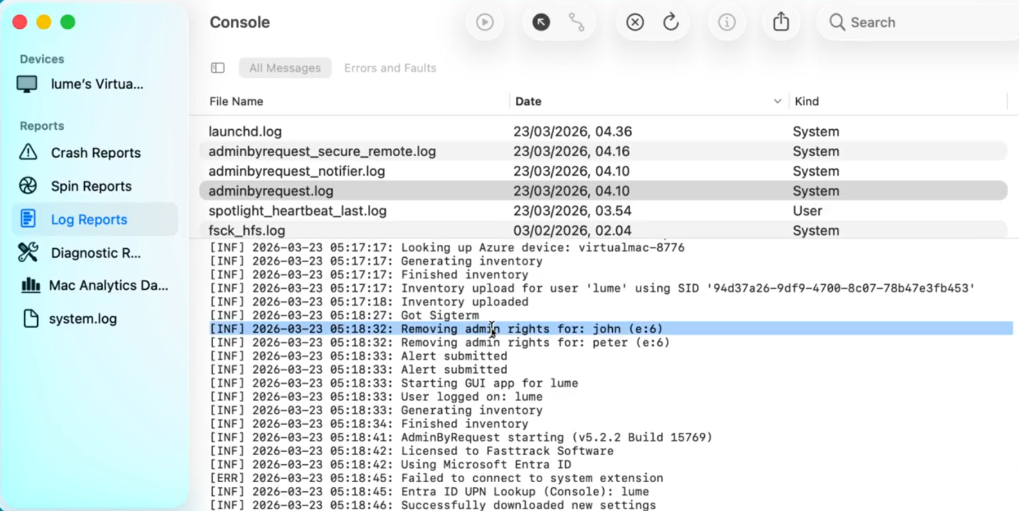Click log line 'Using Microsoft Entra ID'

pyautogui.click(x=390, y=464)
